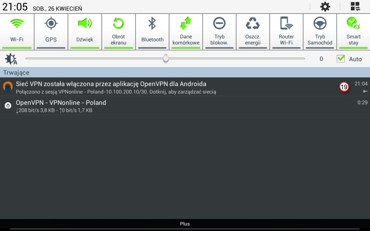Image resolution: width=370 pixels, height=231 pixels.
Task: Tap the 21:05 clock in the header
Action: (x=15, y=7)
